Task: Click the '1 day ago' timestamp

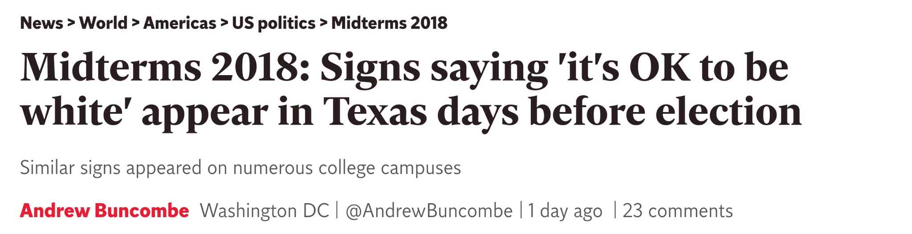Action: tap(565, 211)
